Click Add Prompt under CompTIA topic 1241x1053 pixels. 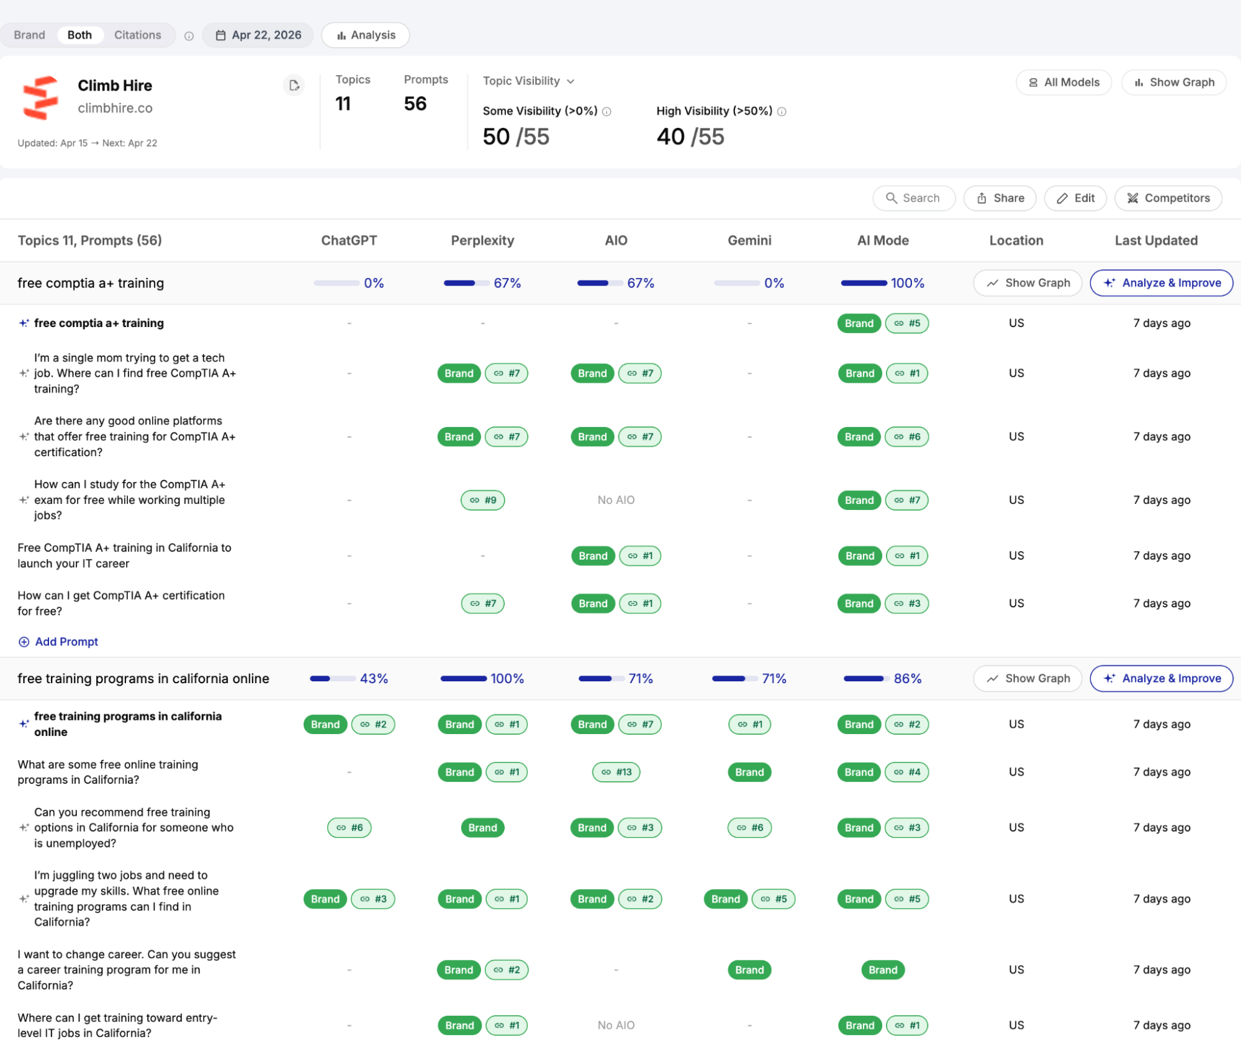58,642
